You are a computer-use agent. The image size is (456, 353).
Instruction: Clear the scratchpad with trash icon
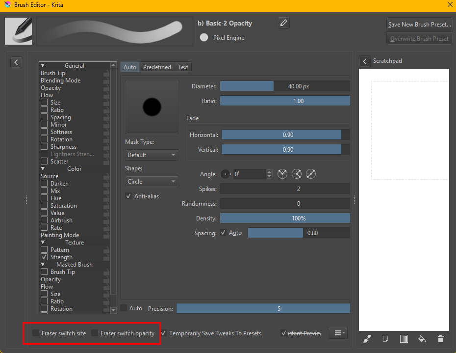[440, 339]
